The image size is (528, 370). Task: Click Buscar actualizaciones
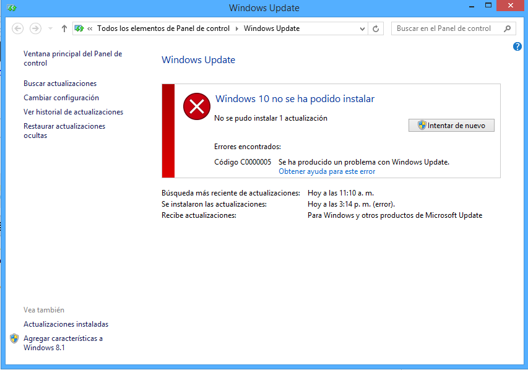pyautogui.click(x=60, y=84)
